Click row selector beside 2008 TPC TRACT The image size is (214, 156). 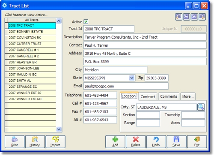click(x=6, y=25)
